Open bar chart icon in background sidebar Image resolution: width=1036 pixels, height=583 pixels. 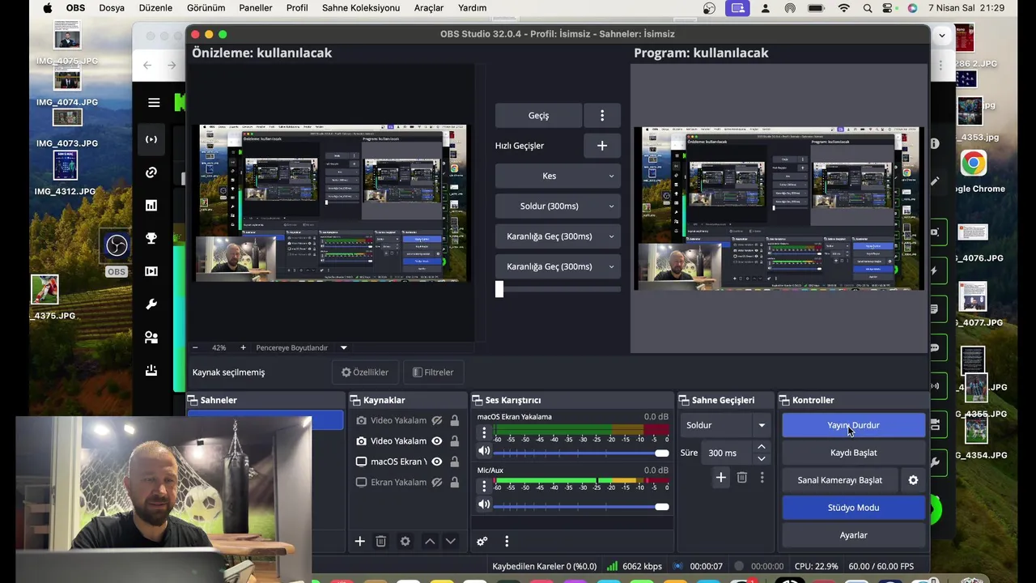[x=151, y=206]
